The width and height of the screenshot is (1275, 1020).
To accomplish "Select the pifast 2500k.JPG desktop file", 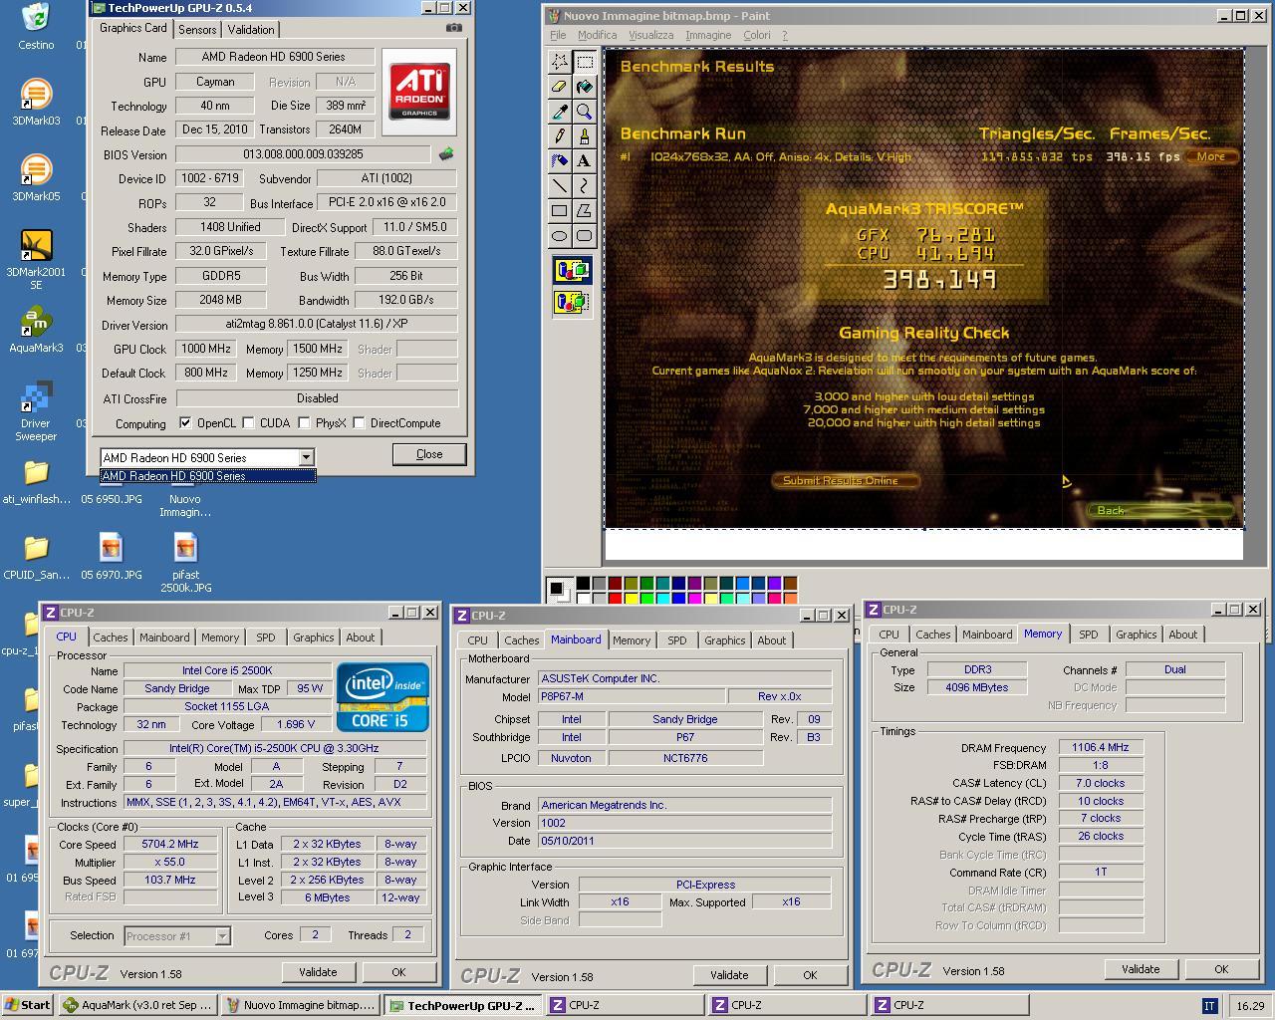I will tap(185, 562).
